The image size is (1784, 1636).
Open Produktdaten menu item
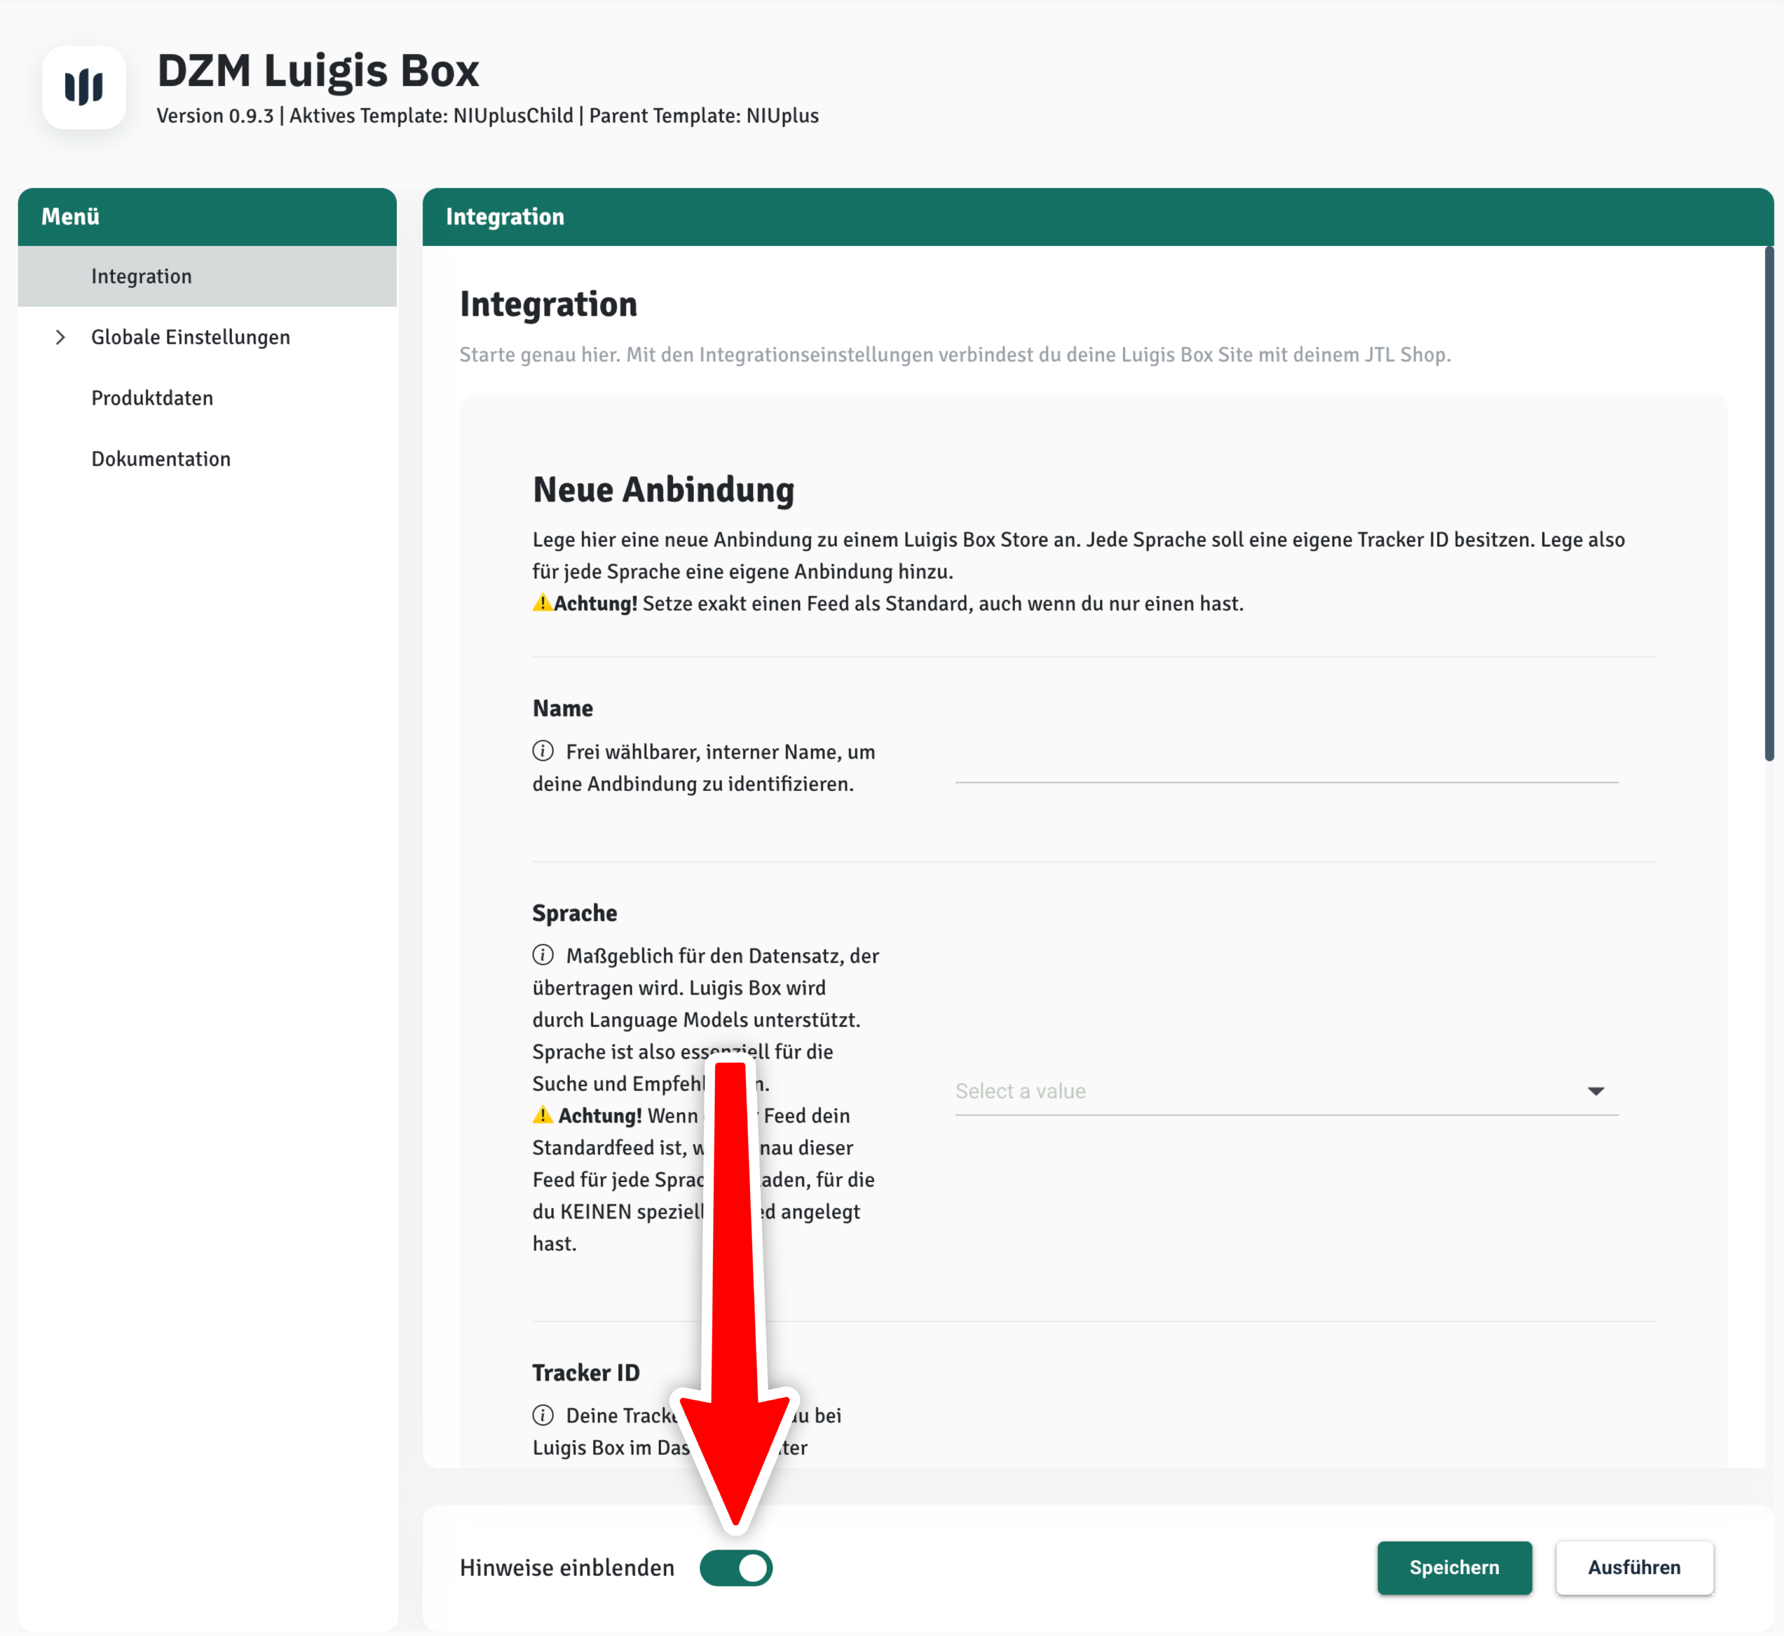152,398
